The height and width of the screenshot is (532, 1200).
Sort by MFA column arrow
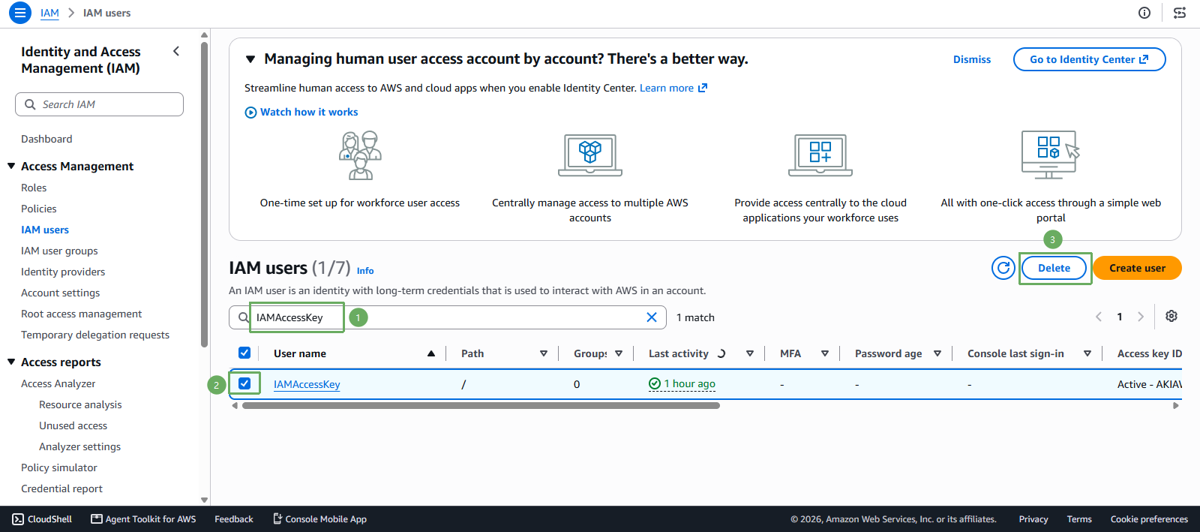(x=825, y=353)
